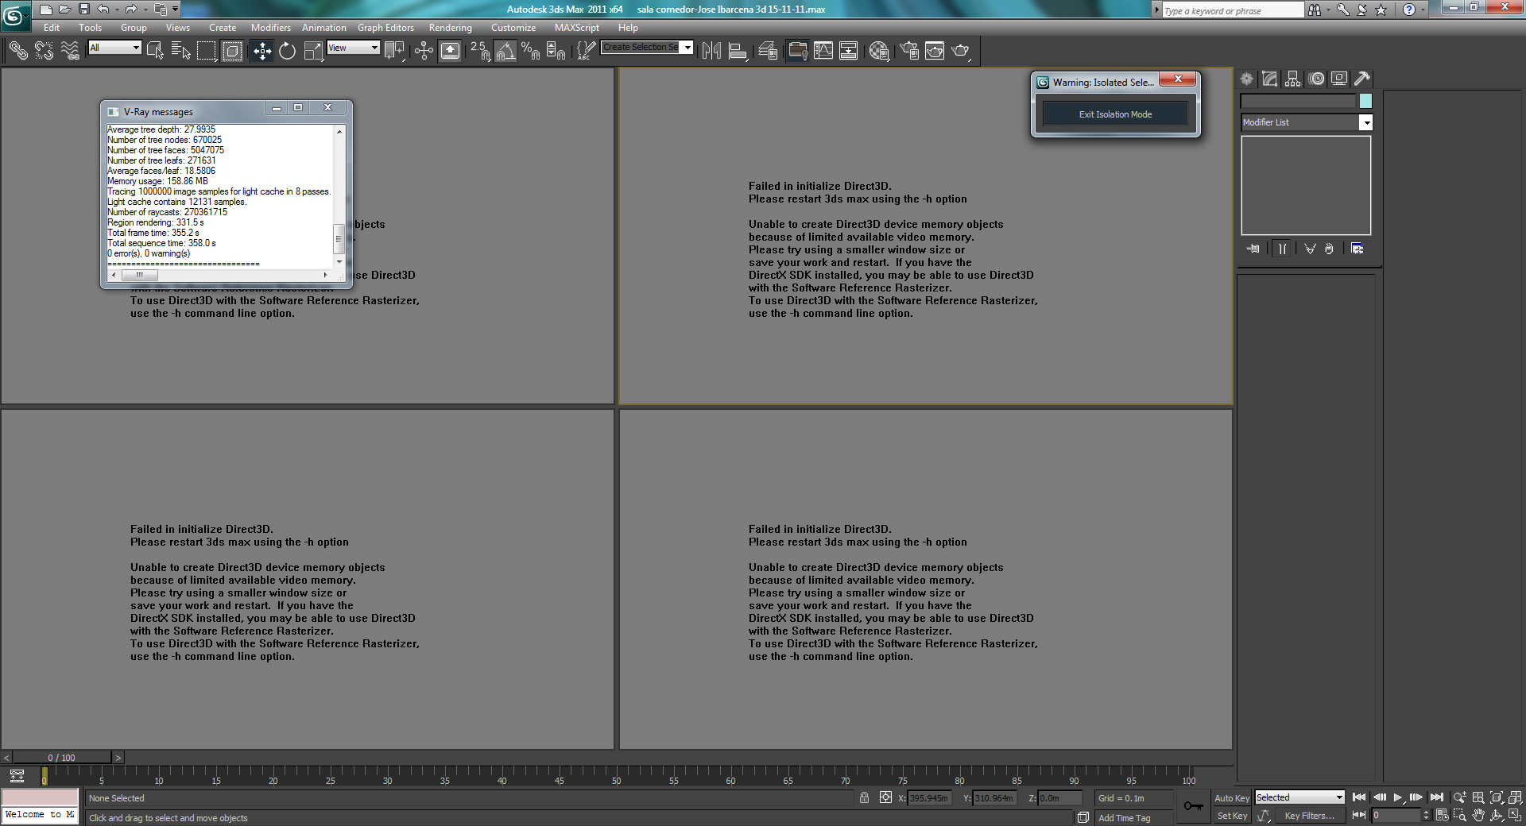Switch to the Utilities hammer tab

[x=1362, y=79]
